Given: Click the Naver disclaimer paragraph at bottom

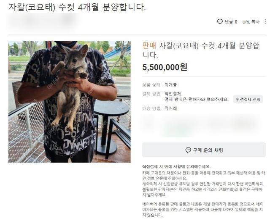Looking at the screenshot, I should point(203,209).
